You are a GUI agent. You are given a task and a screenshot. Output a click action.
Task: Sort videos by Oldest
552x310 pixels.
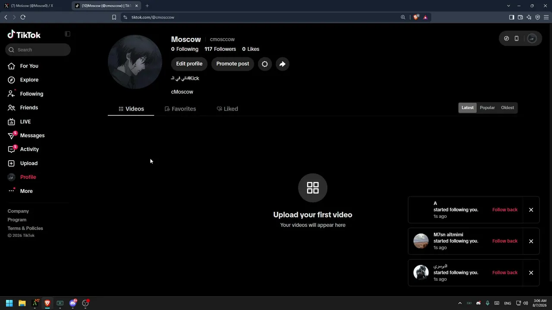508,108
